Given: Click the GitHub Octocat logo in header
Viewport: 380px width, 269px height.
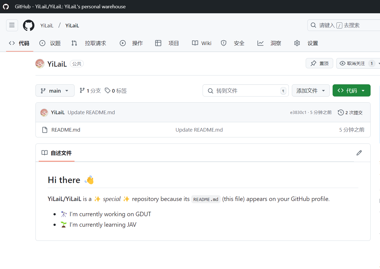Looking at the screenshot, I should [29, 25].
